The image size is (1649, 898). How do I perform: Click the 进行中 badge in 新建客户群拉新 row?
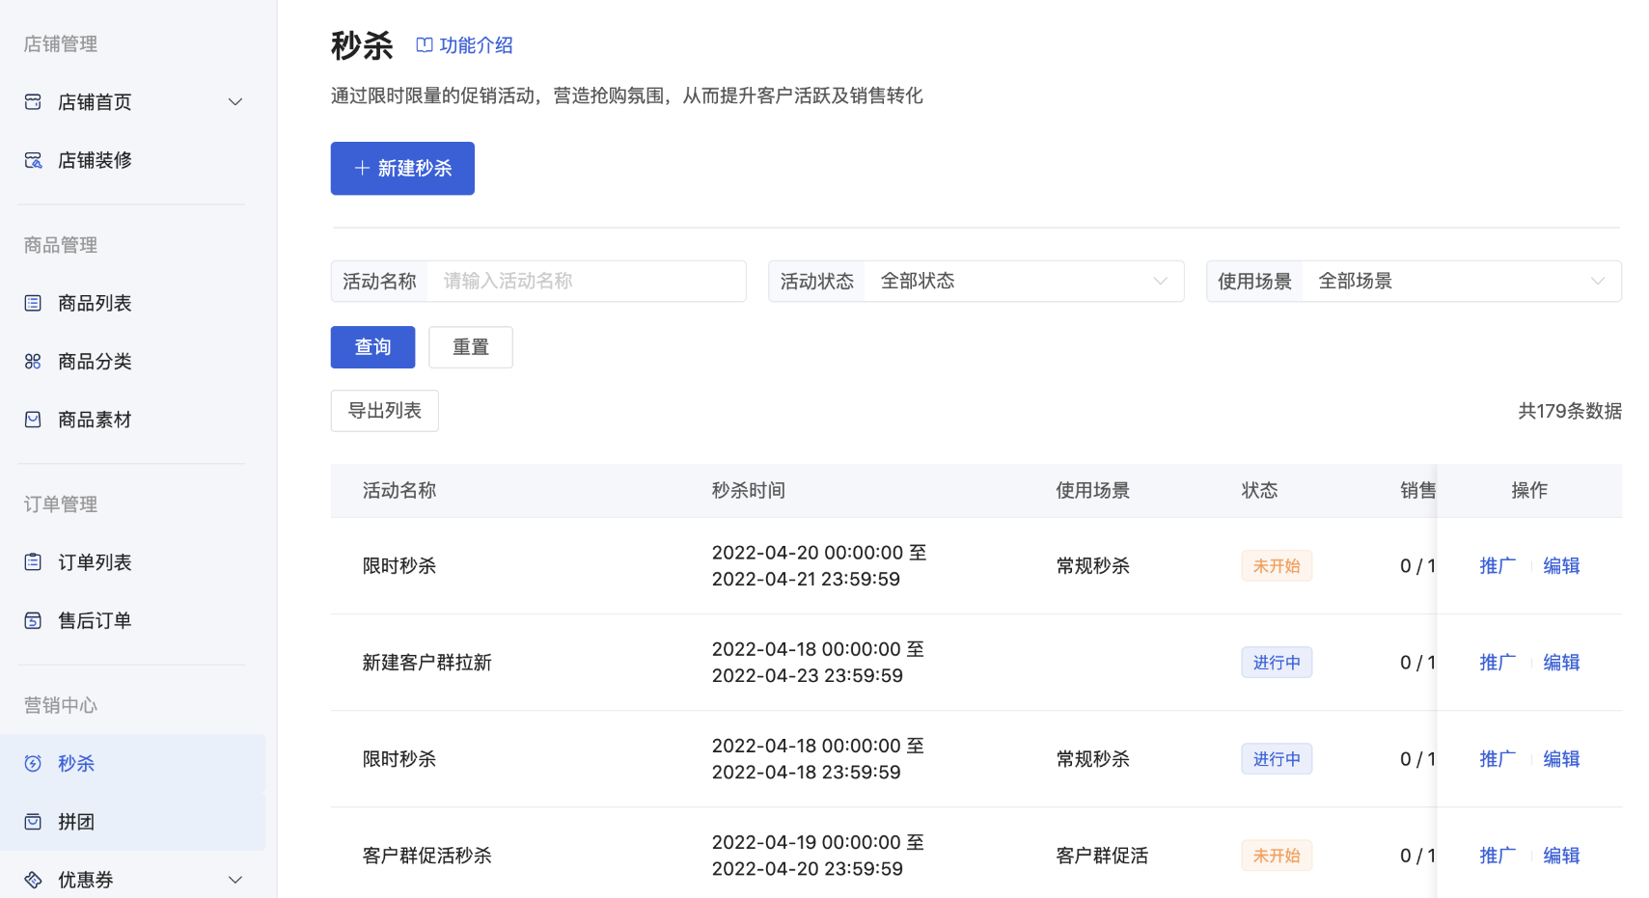(x=1277, y=663)
